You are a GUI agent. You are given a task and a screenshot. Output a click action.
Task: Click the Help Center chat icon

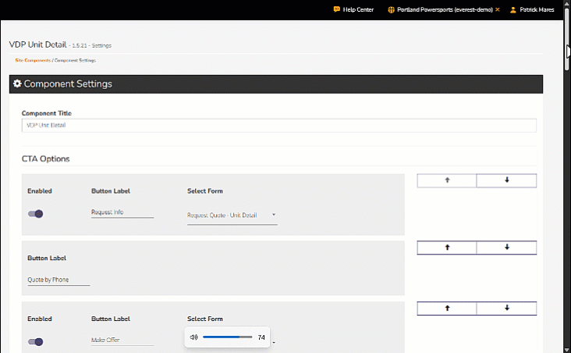336,10
